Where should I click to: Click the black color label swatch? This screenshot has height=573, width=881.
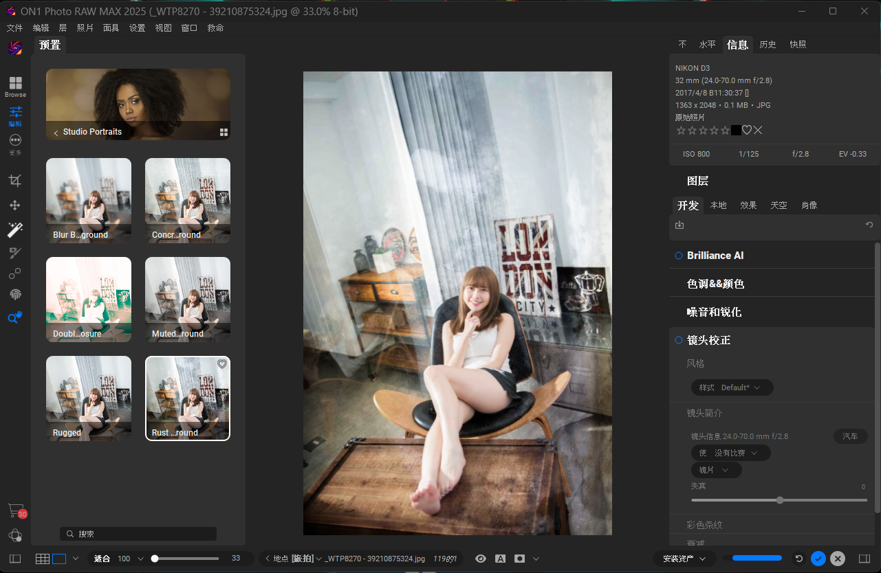(736, 130)
